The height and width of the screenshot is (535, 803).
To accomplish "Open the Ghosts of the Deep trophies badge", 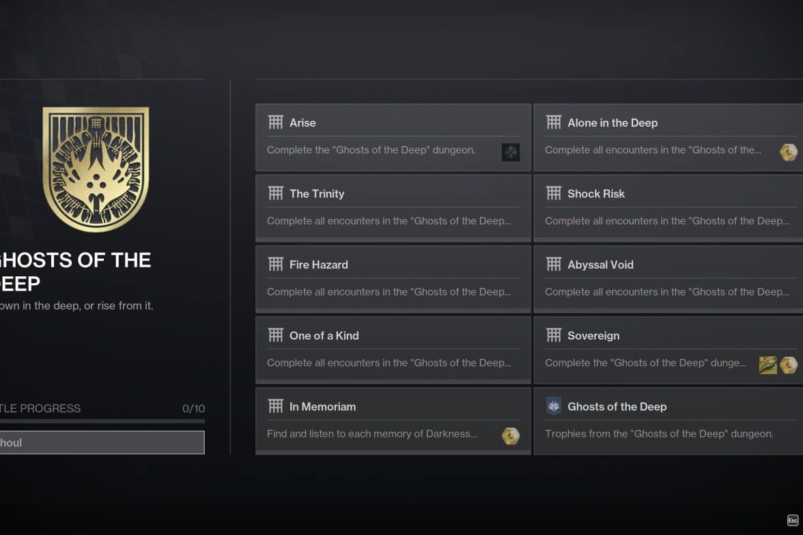I will point(668,421).
